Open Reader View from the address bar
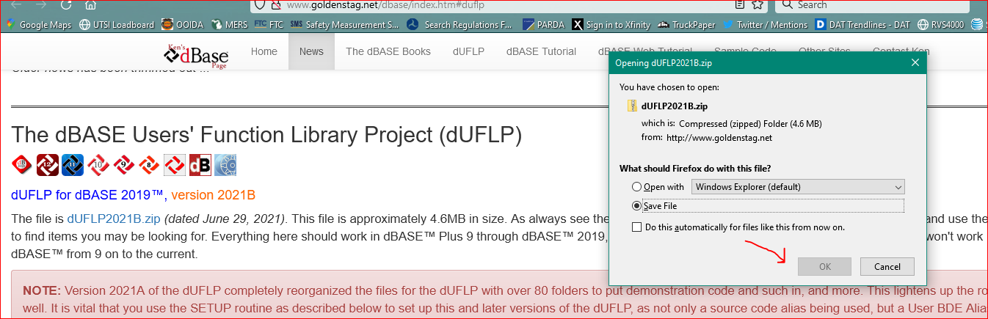This screenshot has width=988, height=319. click(740, 5)
